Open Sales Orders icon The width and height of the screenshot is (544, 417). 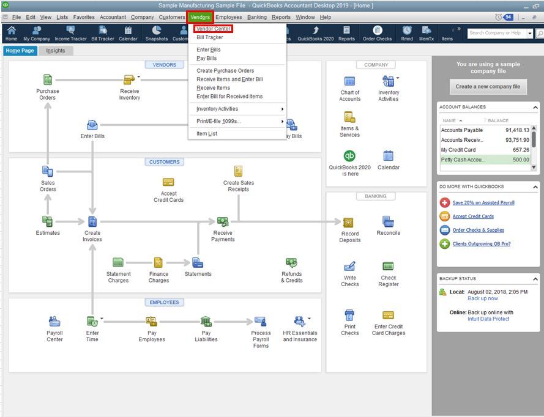(48, 171)
